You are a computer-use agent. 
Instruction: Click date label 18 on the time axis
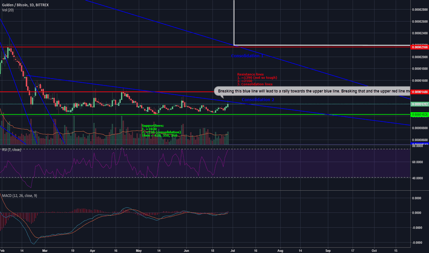[x=213, y=251]
